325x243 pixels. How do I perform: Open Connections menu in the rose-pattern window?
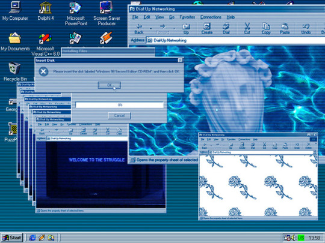click(244, 139)
